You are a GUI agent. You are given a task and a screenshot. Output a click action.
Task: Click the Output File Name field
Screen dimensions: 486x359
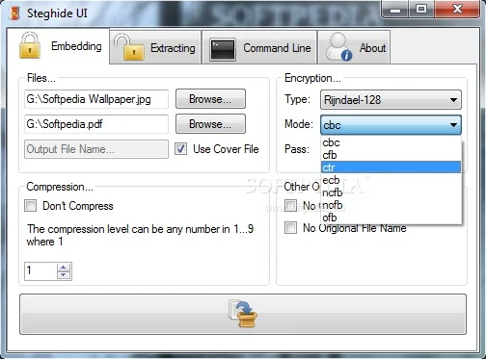click(96, 149)
